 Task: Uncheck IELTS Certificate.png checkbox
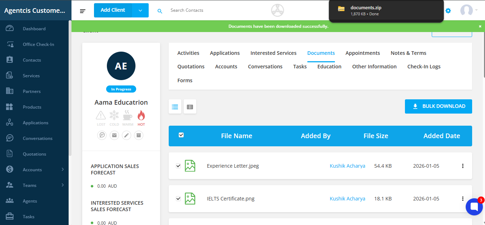click(x=178, y=199)
